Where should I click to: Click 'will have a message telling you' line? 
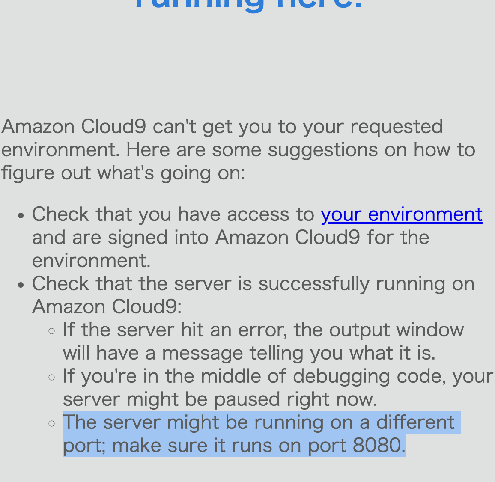(249, 353)
